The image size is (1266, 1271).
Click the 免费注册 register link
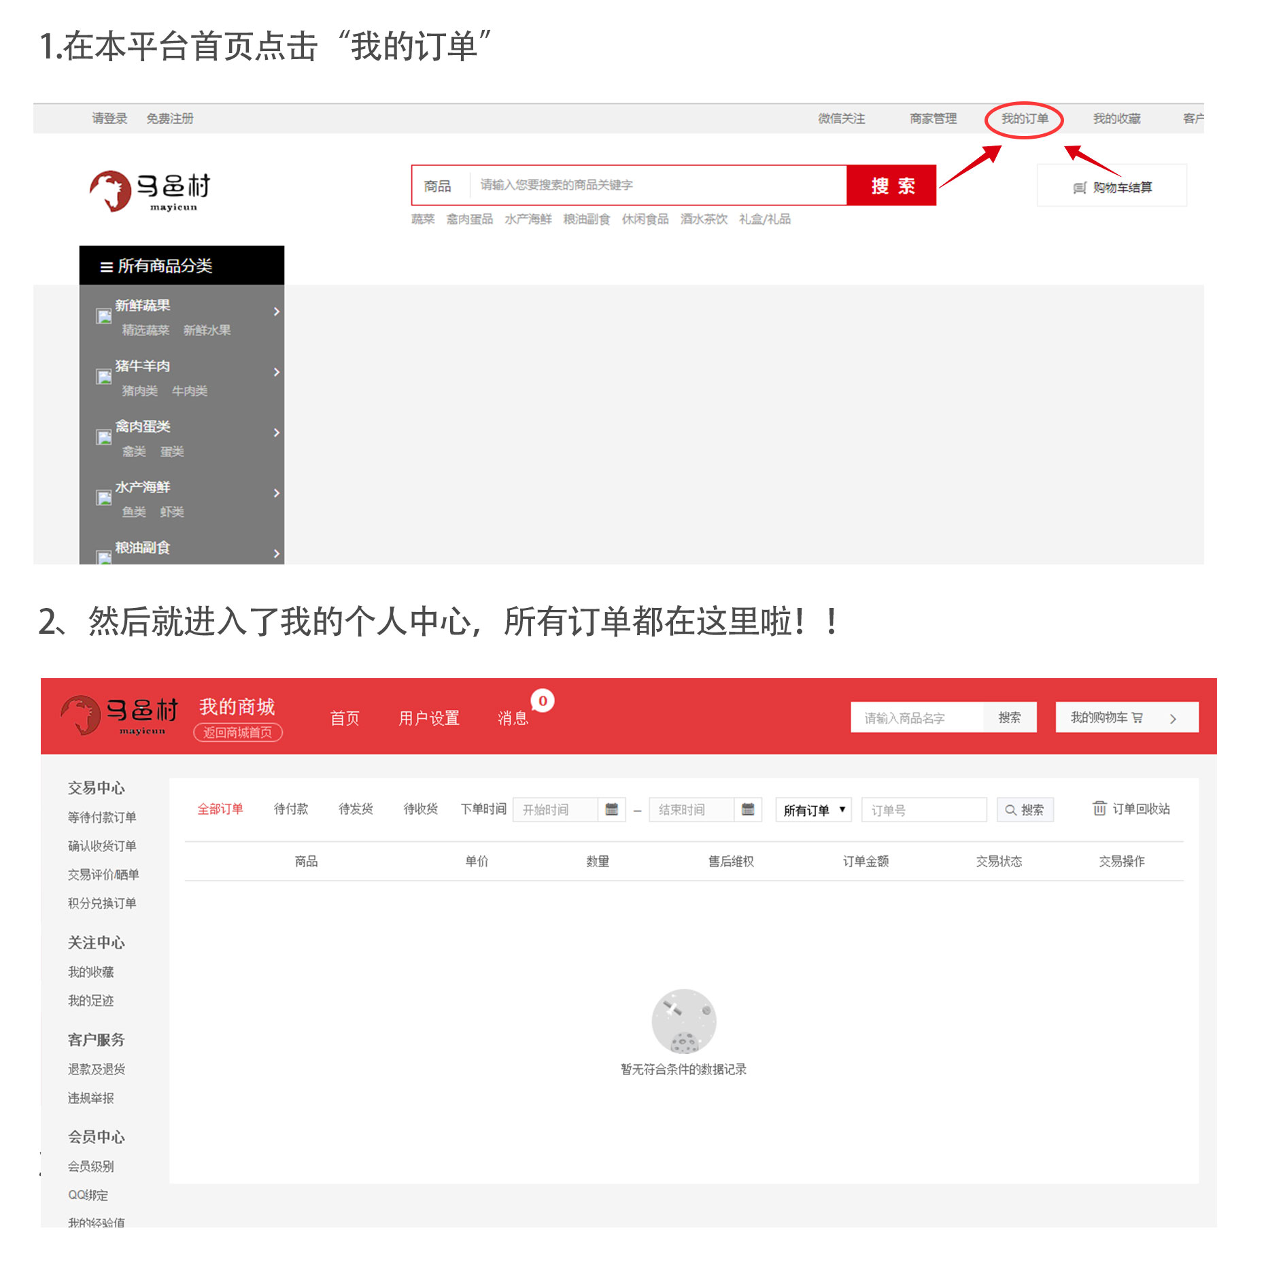point(170,118)
